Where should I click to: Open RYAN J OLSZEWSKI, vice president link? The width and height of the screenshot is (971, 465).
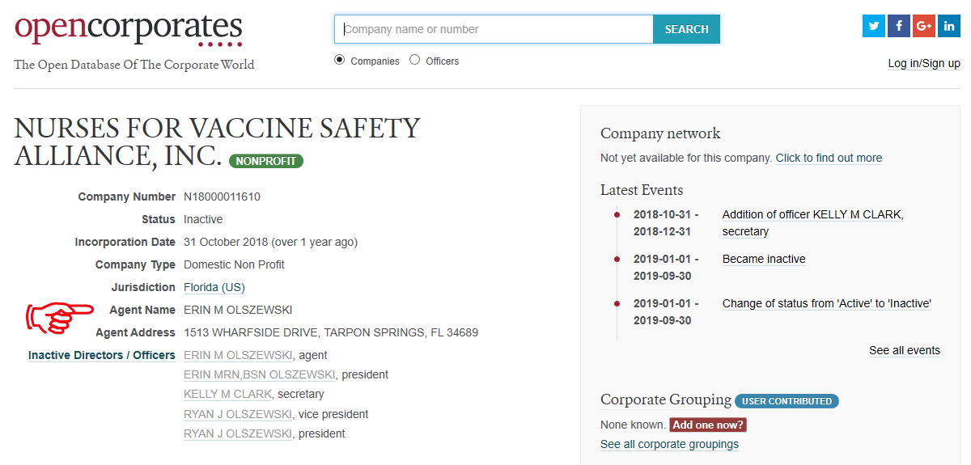pos(238,414)
